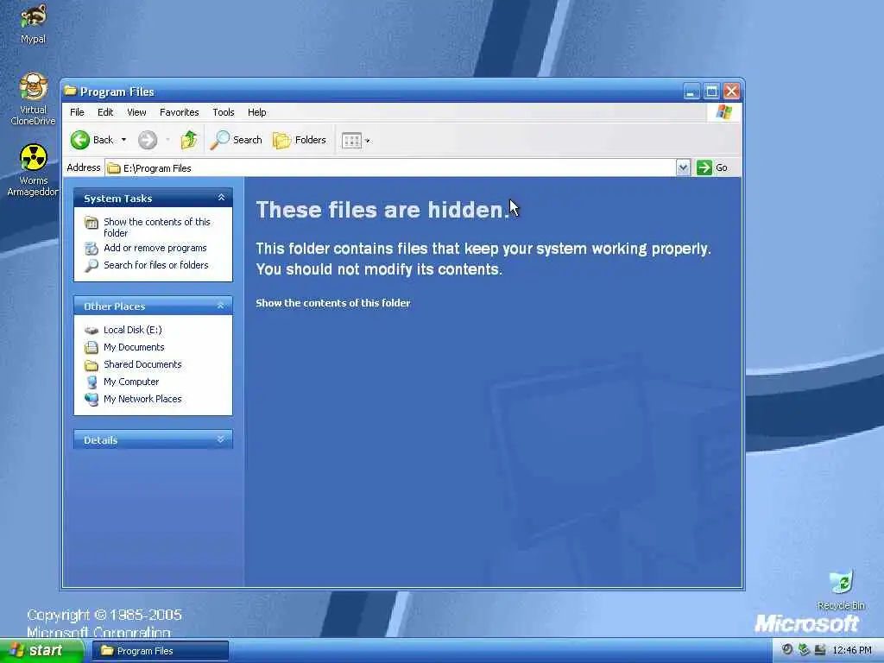Click the My Documents folder icon
This screenshot has width=884, height=663.
coord(92,347)
